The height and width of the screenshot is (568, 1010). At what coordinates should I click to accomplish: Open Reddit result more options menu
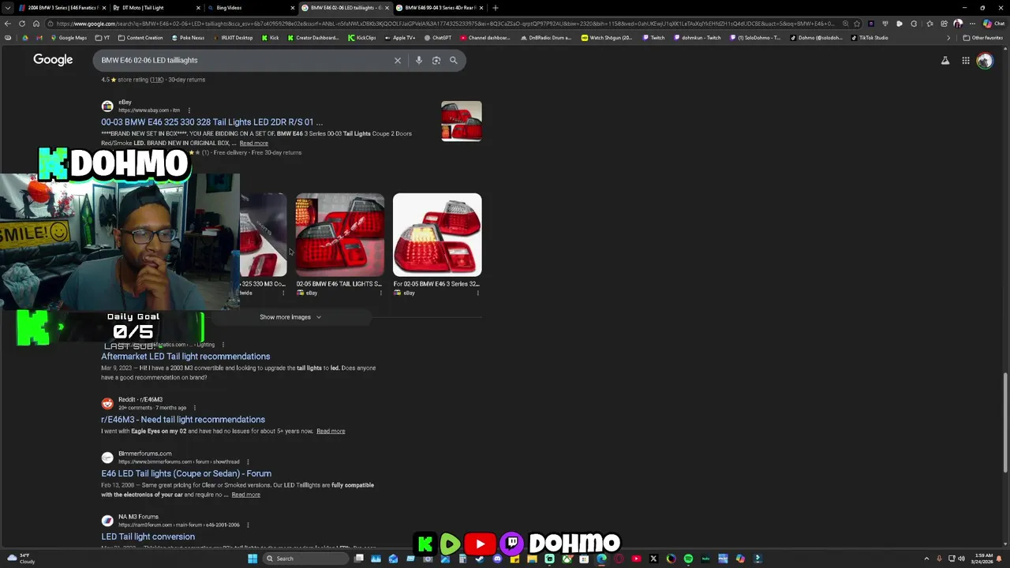click(x=194, y=408)
